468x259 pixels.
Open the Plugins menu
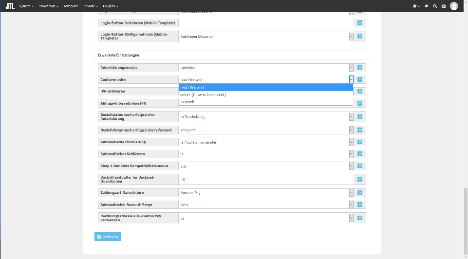coord(111,6)
